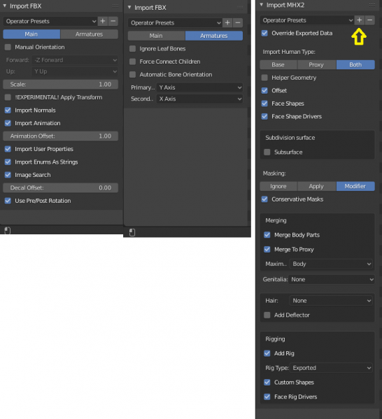Choose Proxy human type
Viewport: 382px width, 419px height.
point(316,64)
